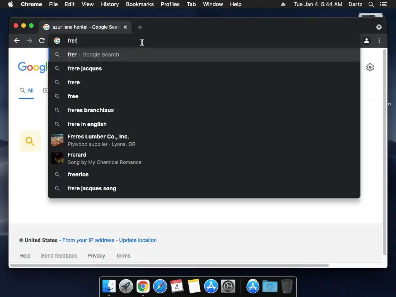Click the Freres Lumber thumbnail image
This screenshot has width=396, height=297.
[x=57, y=140]
